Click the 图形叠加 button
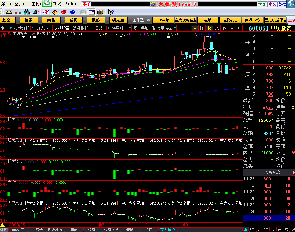Viewport: 295px width, 232px height. click(141, 28)
